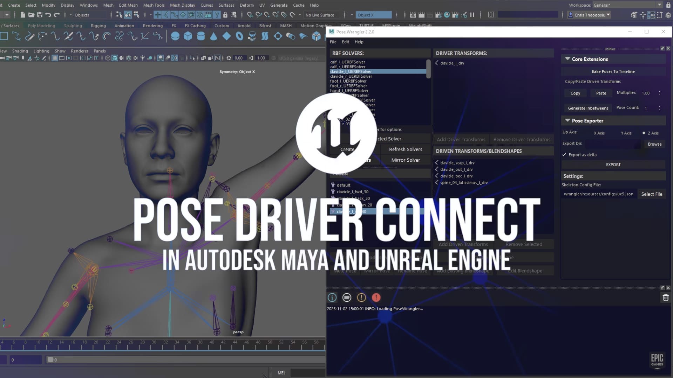Click the NURBS cone shelf icon
Viewport: 673px width, 378px height.
coord(213,36)
